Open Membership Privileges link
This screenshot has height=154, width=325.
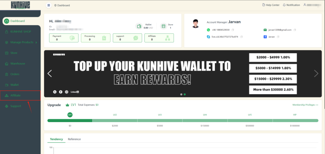pos(305,105)
